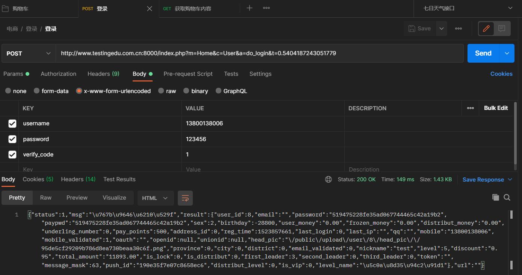This screenshot has width=522, height=275.
Task: Open the request Tests tab
Action: [231, 74]
